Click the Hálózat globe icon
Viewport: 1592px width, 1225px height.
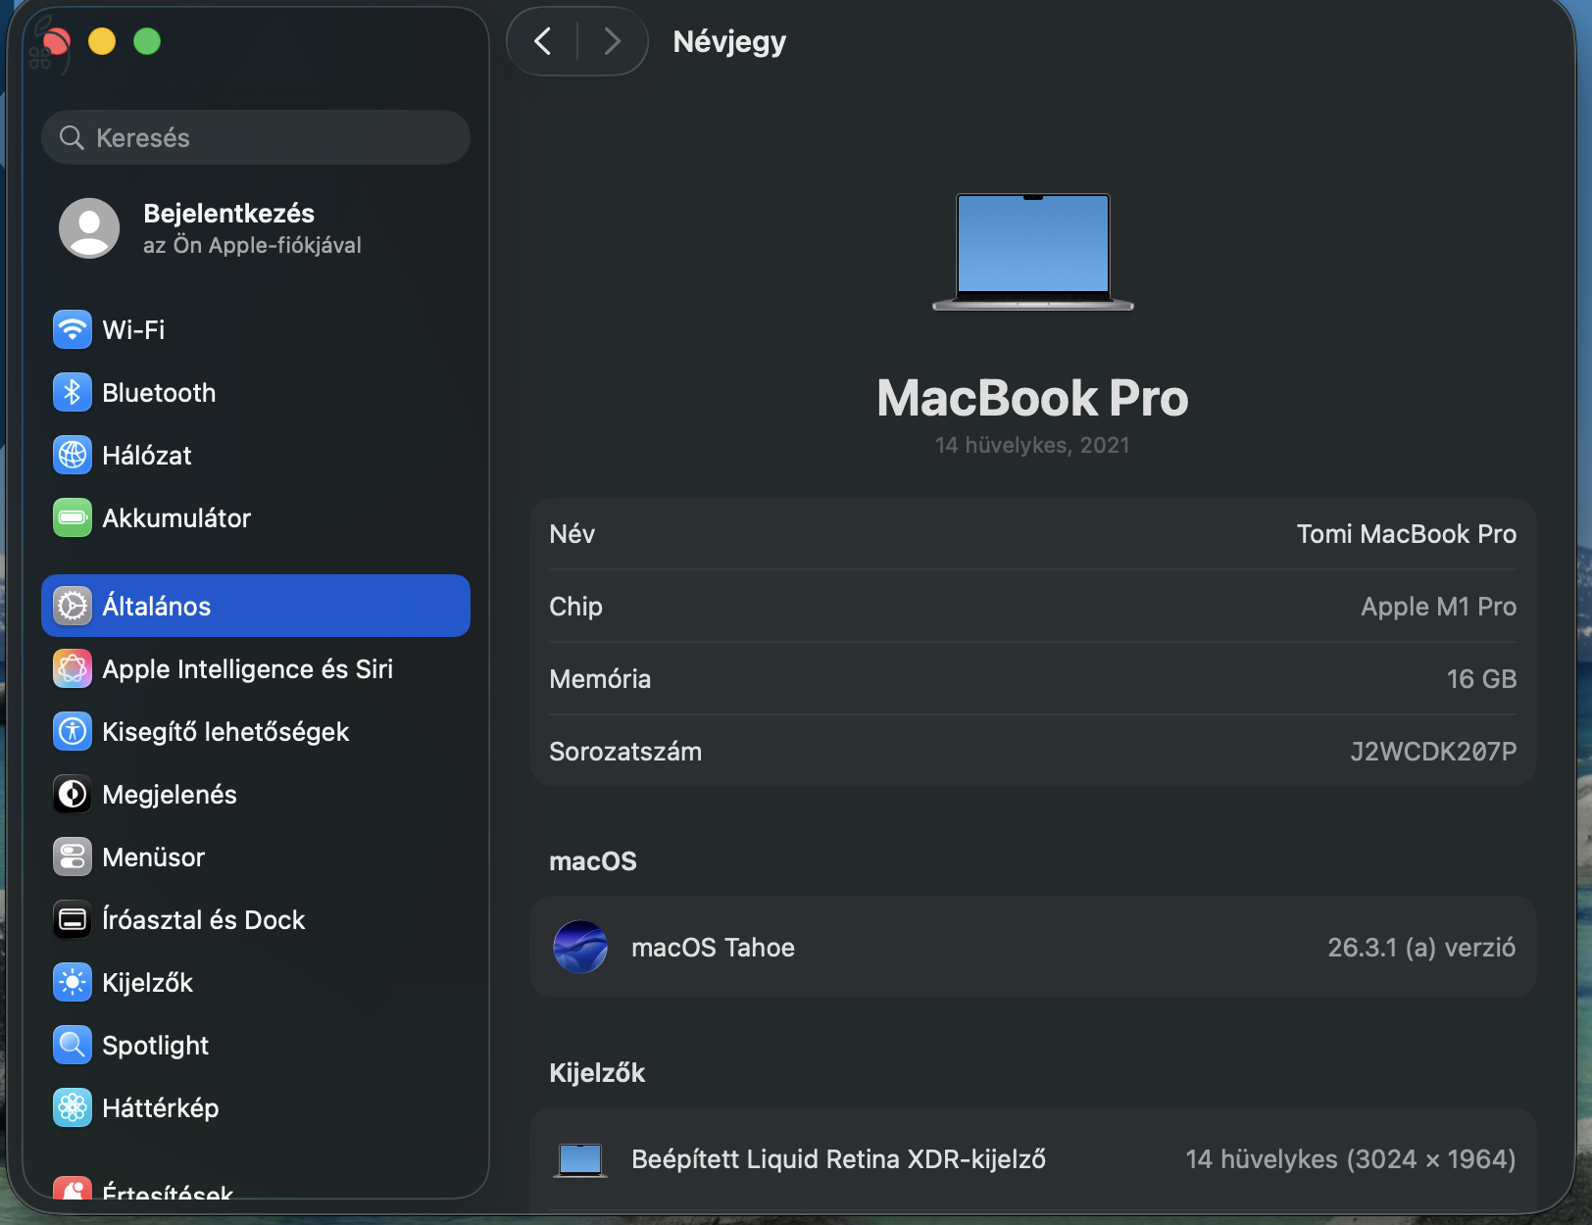coord(72,455)
